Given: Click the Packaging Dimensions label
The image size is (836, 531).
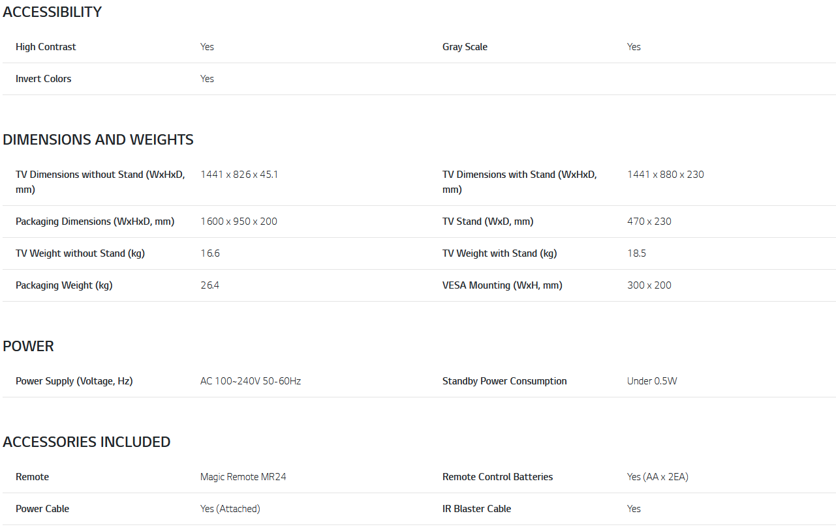Looking at the screenshot, I should pos(95,222).
